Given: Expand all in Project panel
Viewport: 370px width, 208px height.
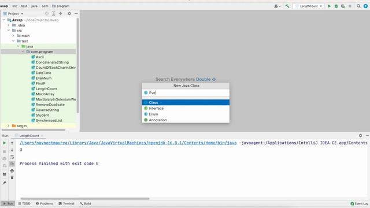Looking at the screenshot, I should (x=54, y=14).
